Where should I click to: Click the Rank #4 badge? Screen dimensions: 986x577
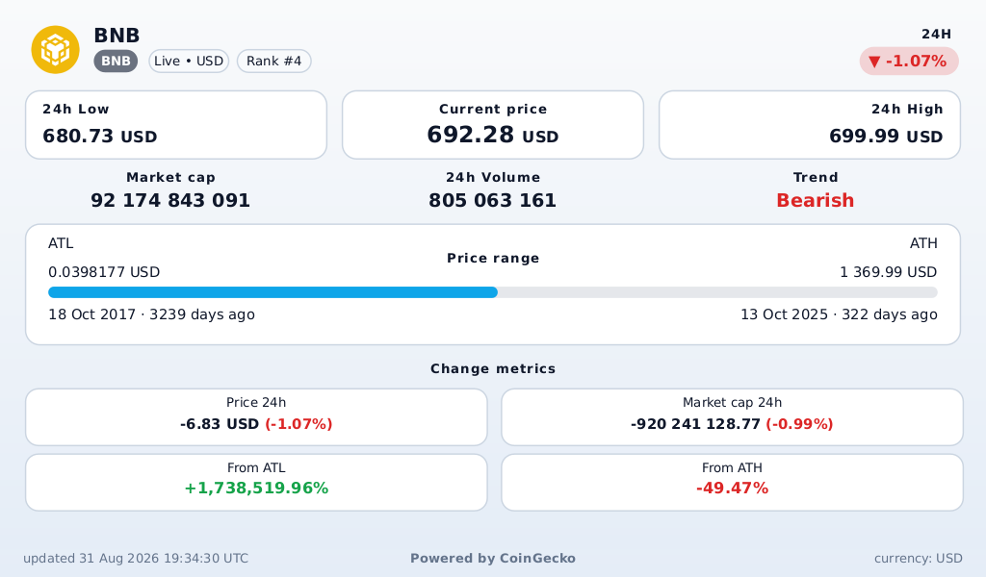[x=274, y=61]
